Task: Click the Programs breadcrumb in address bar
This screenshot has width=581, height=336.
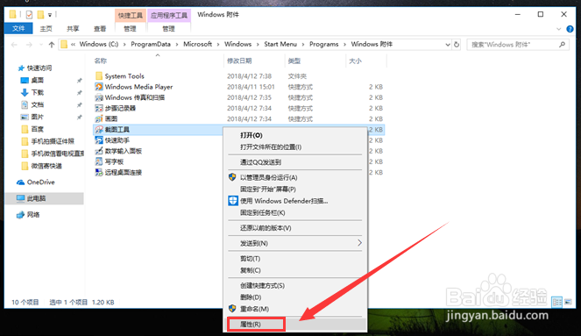Action: pos(324,45)
